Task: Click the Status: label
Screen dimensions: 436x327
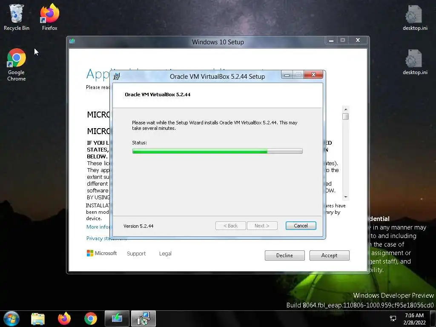Action: (x=139, y=143)
